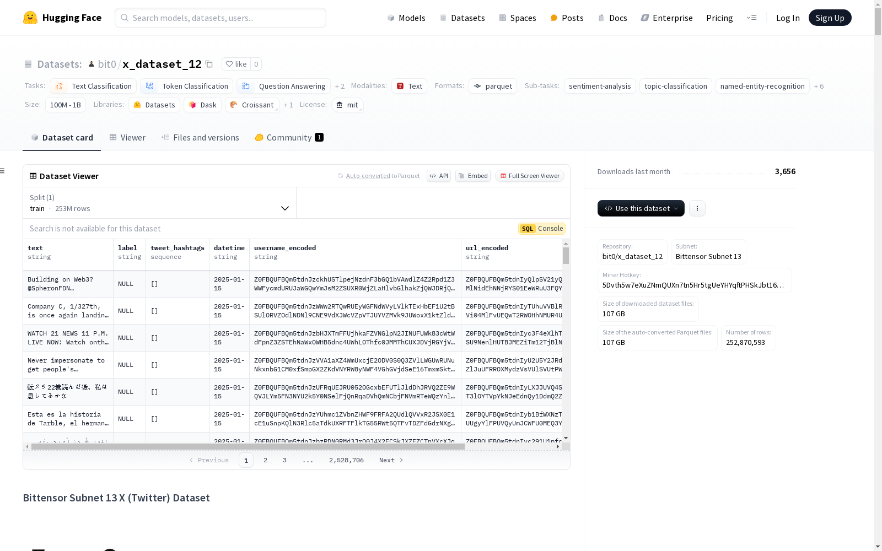Go to the Pricing page
Viewport: 882px width, 551px height.
click(x=719, y=18)
